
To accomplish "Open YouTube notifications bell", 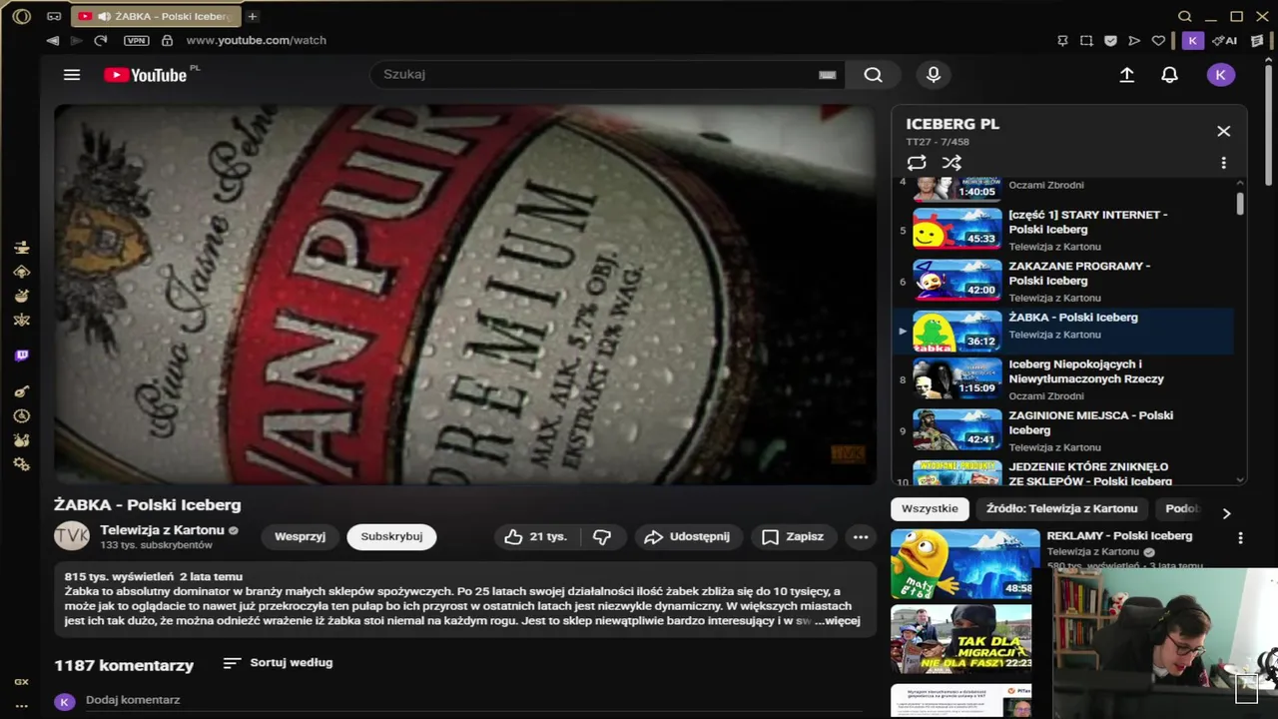I will tap(1169, 75).
